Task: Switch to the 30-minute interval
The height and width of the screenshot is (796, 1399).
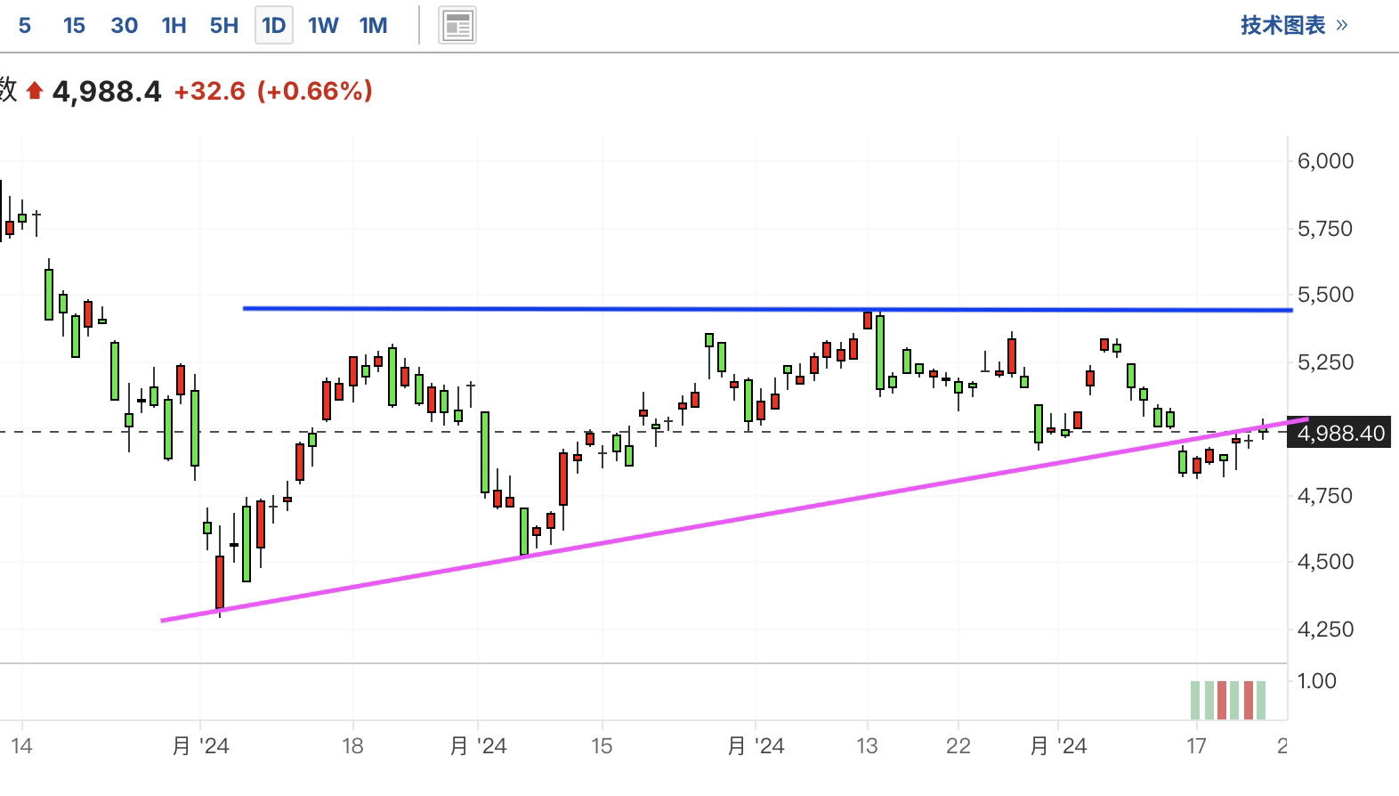Action: [124, 26]
